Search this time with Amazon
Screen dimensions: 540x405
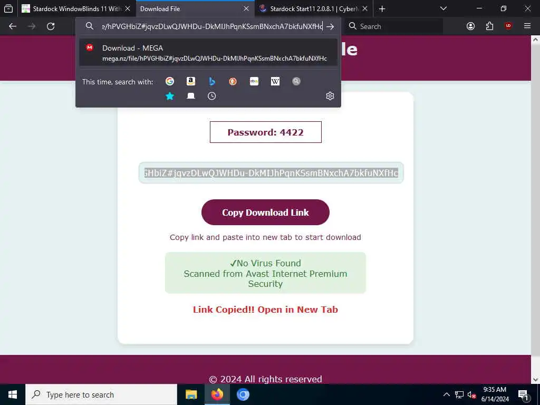coord(191,81)
